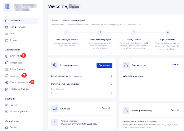Click the Settings briefcase icon
The width and height of the screenshot is (184, 131).
click(x=7, y=127)
